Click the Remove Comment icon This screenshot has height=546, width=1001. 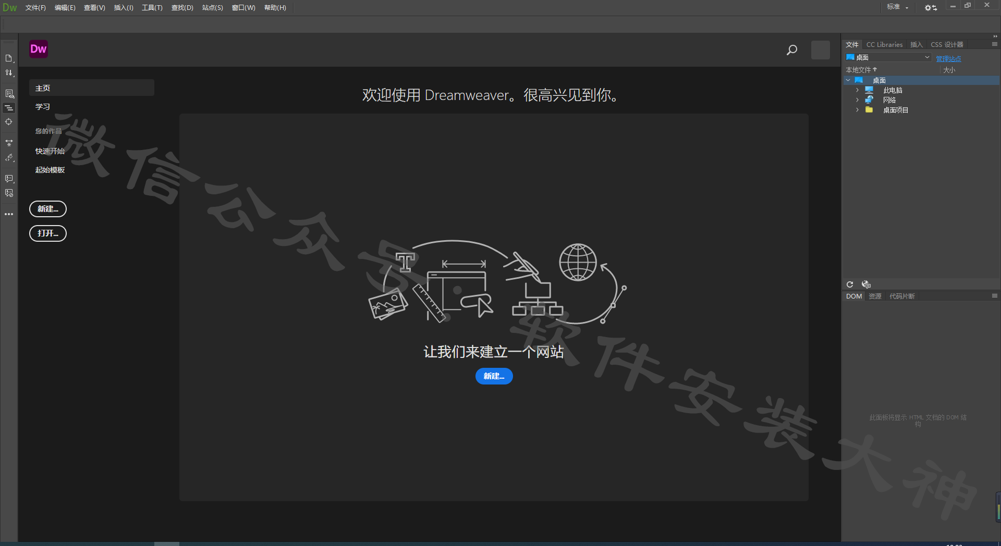pyautogui.click(x=9, y=193)
